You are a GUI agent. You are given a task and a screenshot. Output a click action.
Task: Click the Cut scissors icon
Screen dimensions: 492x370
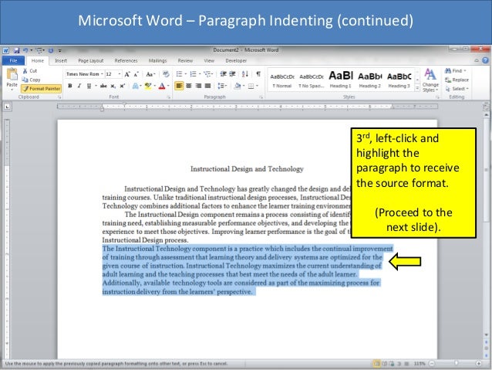click(x=25, y=71)
